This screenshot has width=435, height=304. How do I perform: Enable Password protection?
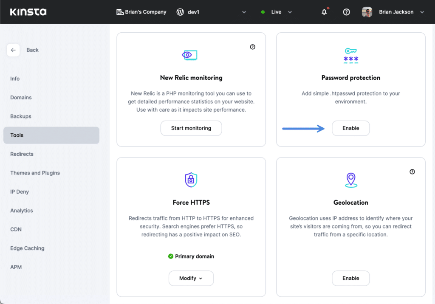click(350, 128)
